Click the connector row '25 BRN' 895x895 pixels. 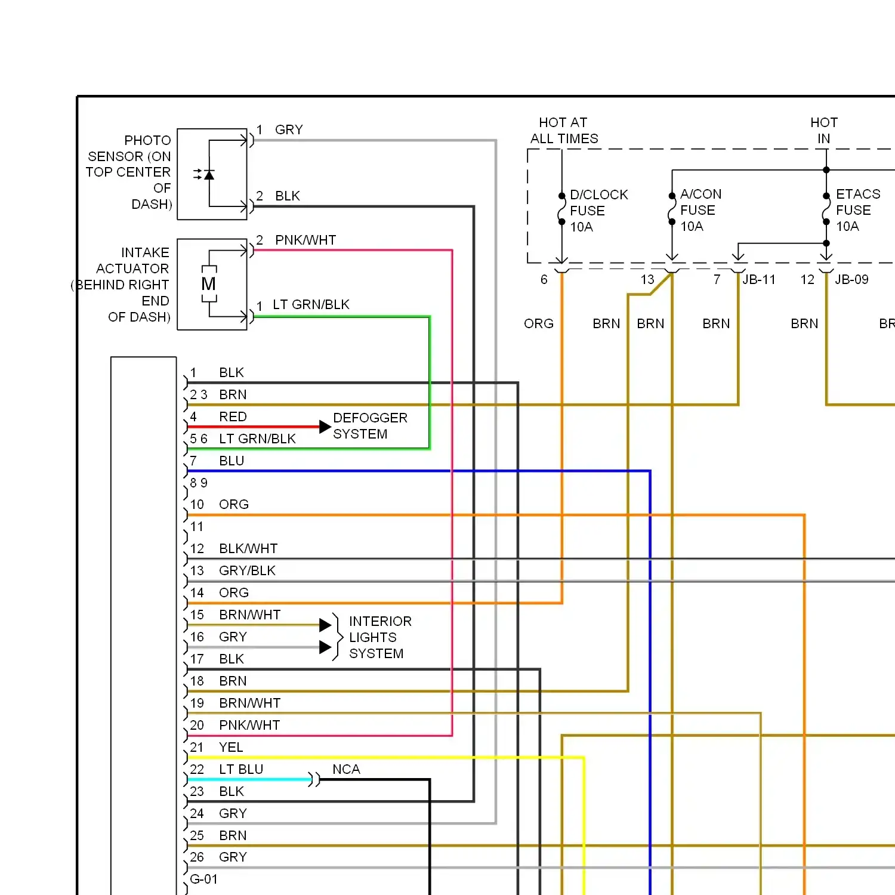218,835
